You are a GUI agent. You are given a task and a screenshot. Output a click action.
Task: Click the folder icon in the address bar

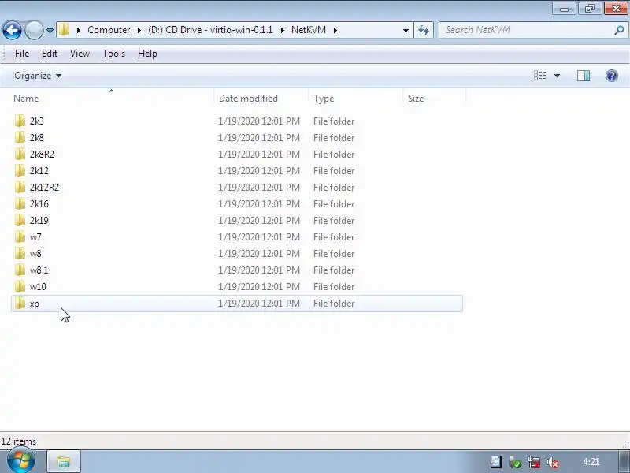pos(64,30)
